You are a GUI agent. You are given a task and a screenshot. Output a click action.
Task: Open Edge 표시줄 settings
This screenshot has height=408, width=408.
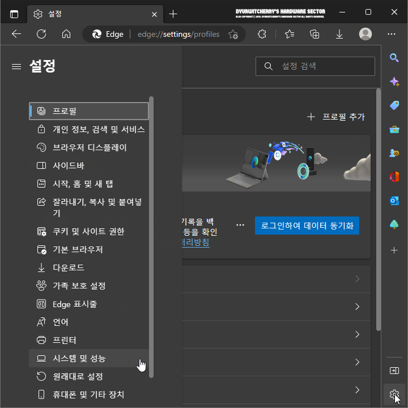[89, 304]
